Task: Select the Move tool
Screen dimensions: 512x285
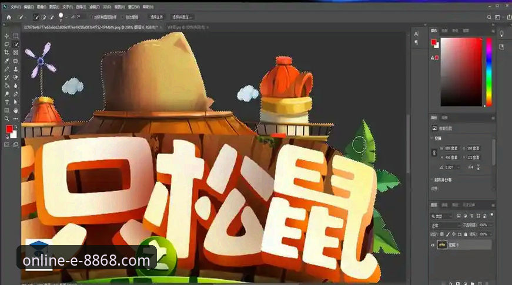Action: (6, 36)
